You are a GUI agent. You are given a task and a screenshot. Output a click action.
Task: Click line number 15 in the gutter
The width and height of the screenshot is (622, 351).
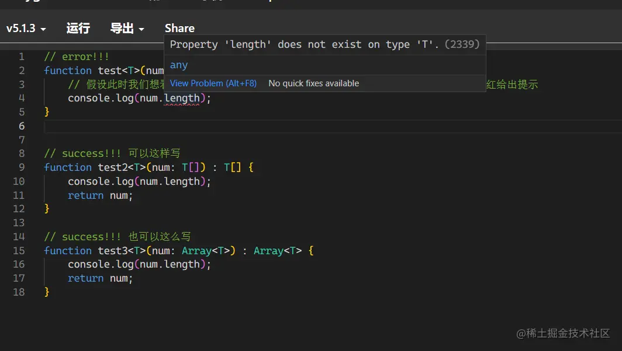point(19,251)
